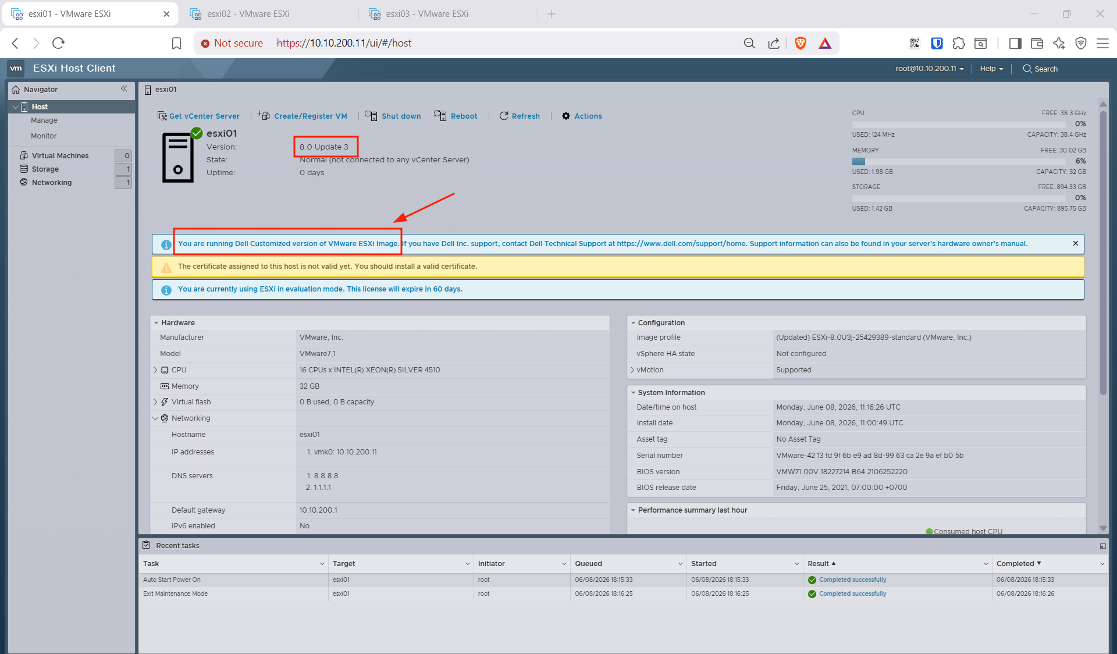The height and width of the screenshot is (654, 1117).
Task: Open the Brave Wallet icon
Action: point(1037,43)
